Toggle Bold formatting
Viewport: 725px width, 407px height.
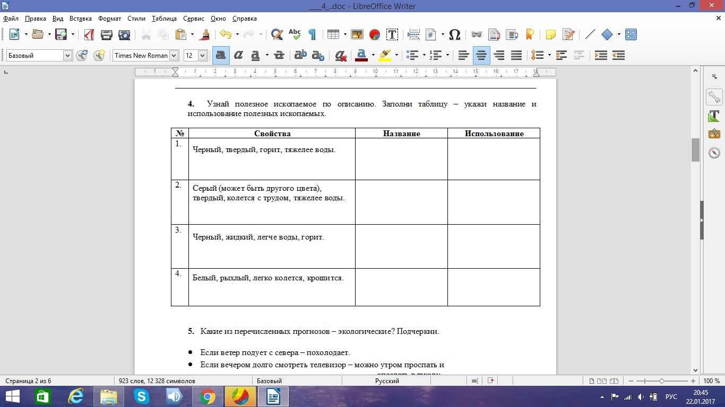tap(221, 55)
